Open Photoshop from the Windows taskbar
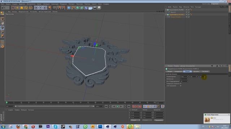The height and width of the screenshot is (129, 231). click(100, 126)
